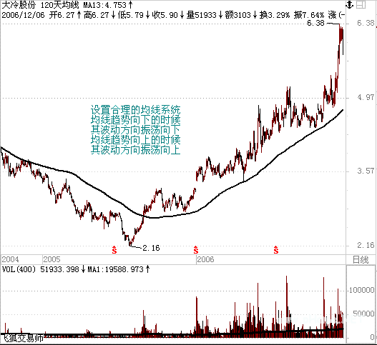Click the 6.38 highest price annotation on the chart

[316, 23]
